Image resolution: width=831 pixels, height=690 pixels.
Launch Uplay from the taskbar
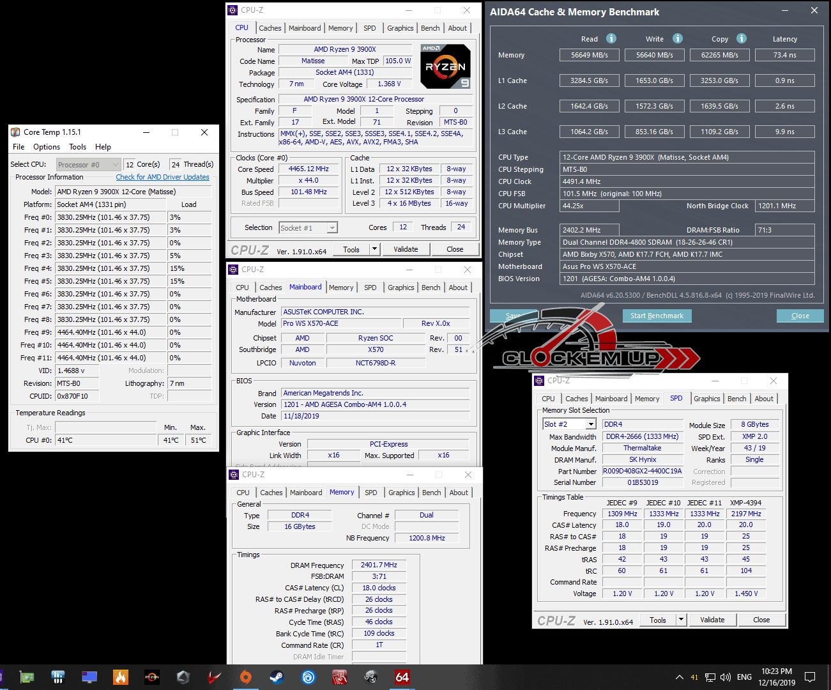308,677
